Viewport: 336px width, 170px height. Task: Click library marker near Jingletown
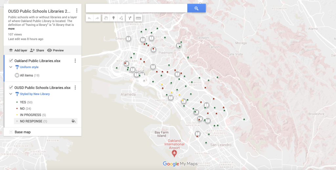171,98
